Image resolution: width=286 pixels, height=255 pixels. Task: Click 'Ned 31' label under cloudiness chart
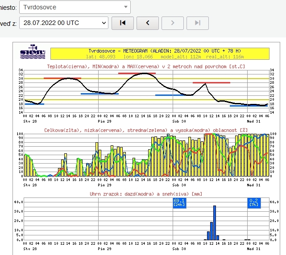point(253,185)
